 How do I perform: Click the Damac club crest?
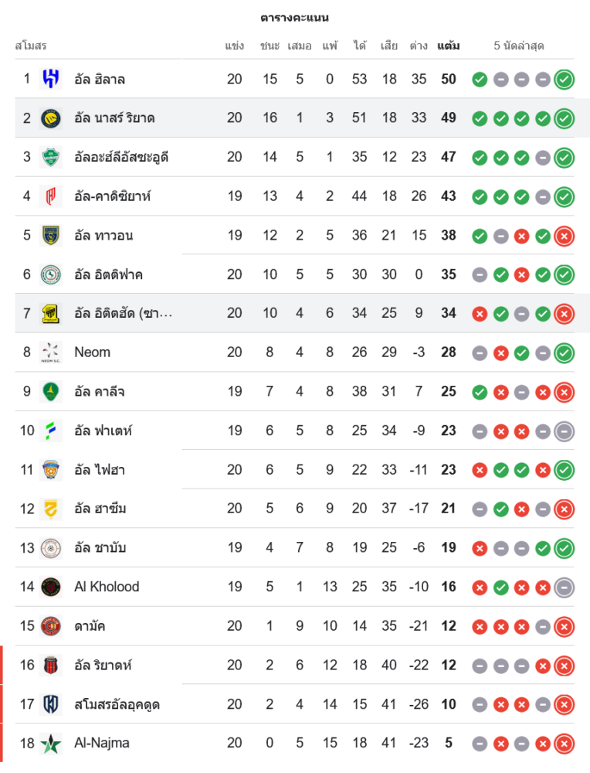tap(51, 626)
